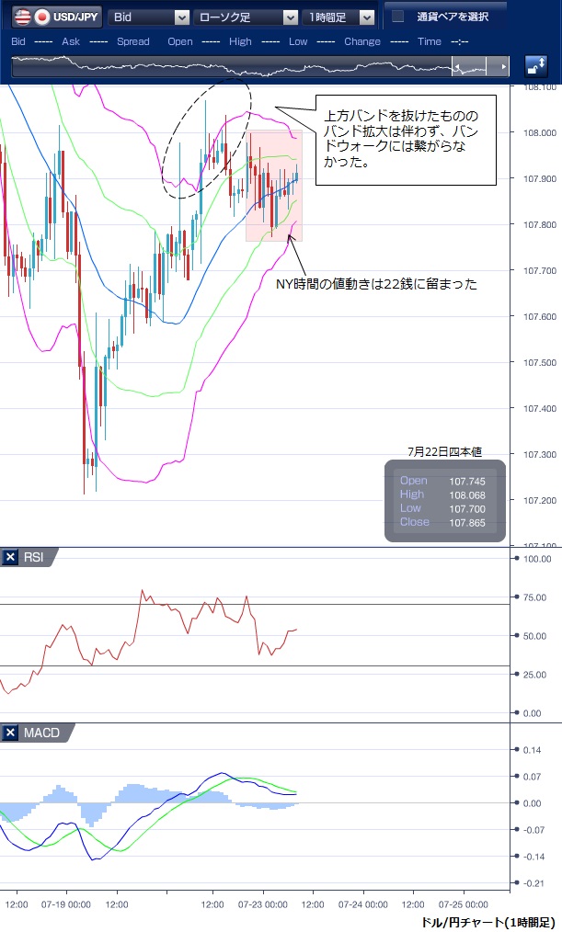Click the USD/JPY flag pair icon
Image resolution: width=562 pixels, height=932 pixels.
pos(31,17)
